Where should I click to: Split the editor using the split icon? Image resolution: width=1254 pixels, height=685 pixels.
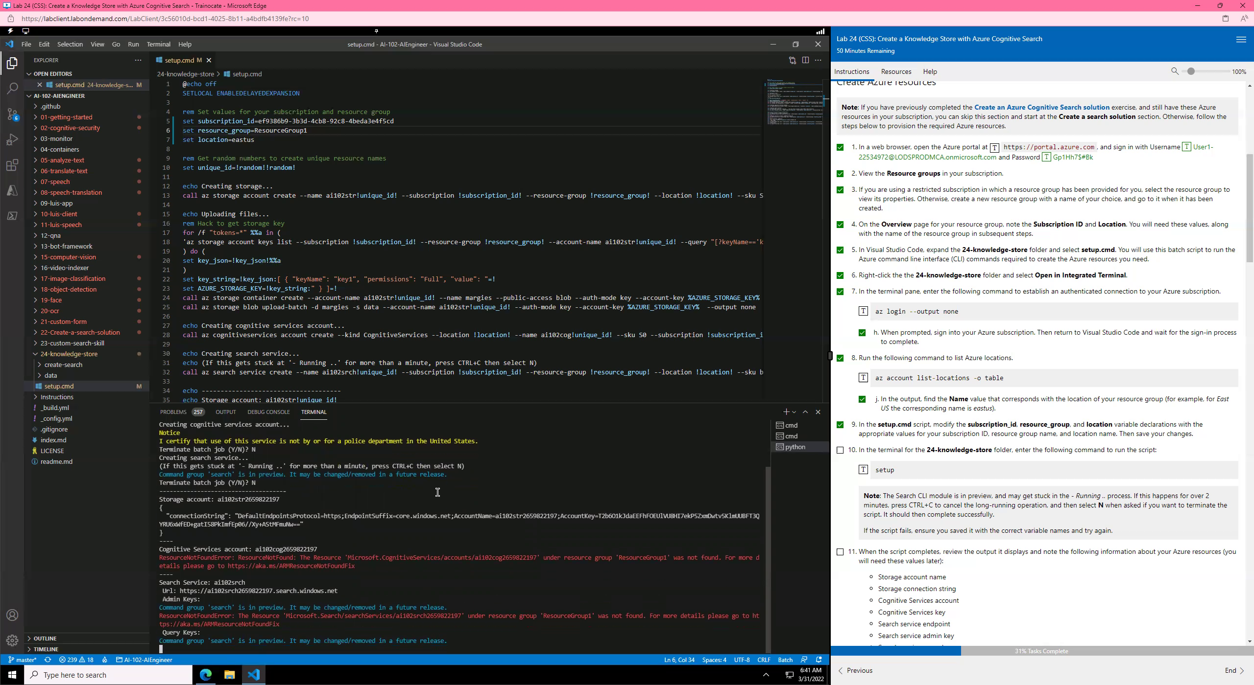805,60
